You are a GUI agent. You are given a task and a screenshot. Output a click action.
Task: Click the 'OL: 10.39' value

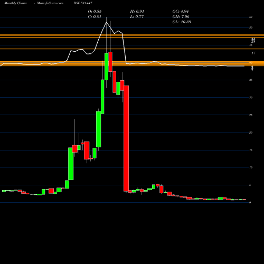point(182,22)
